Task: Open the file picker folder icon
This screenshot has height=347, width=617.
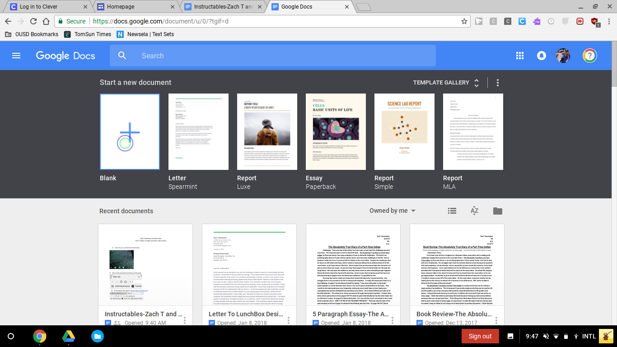Action: click(x=497, y=211)
